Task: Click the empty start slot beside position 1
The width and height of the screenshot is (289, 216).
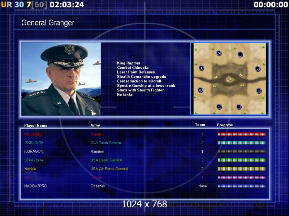Action: (239, 107)
